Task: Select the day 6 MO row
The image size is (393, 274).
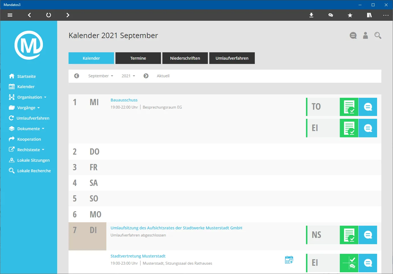Action: coord(225,214)
